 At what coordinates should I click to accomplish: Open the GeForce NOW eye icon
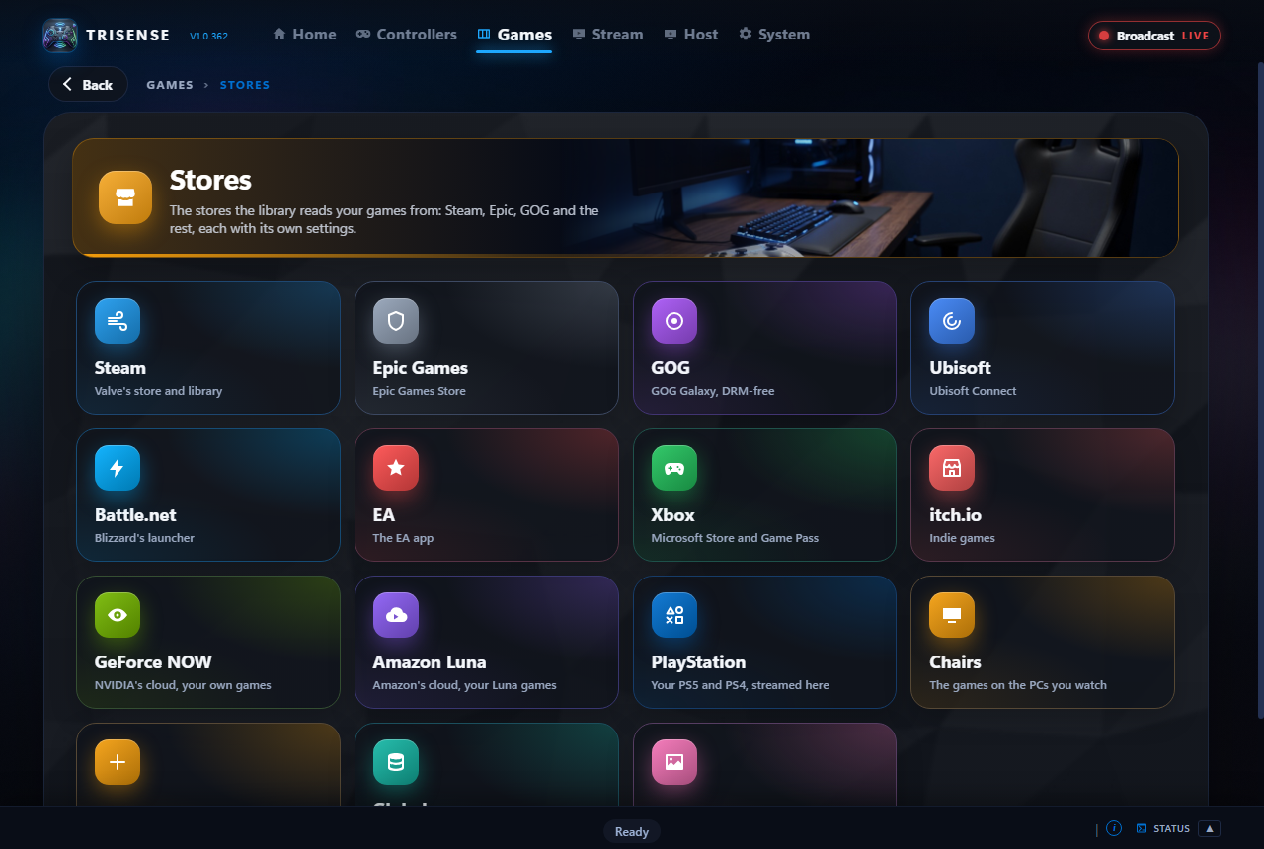pyautogui.click(x=118, y=615)
